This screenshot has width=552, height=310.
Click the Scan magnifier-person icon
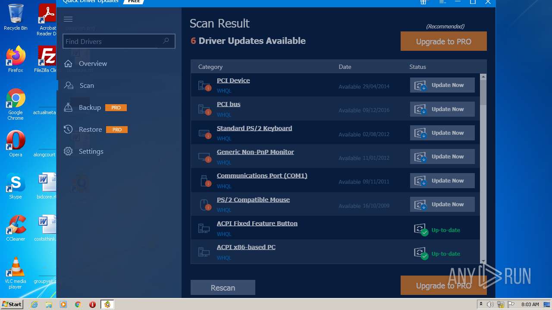pyautogui.click(x=68, y=85)
